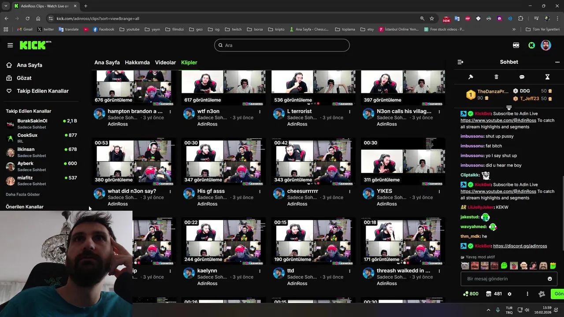Expand hidden bookmarks chevron
The width and height of the screenshot is (564, 317).
(x=514, y=29)
